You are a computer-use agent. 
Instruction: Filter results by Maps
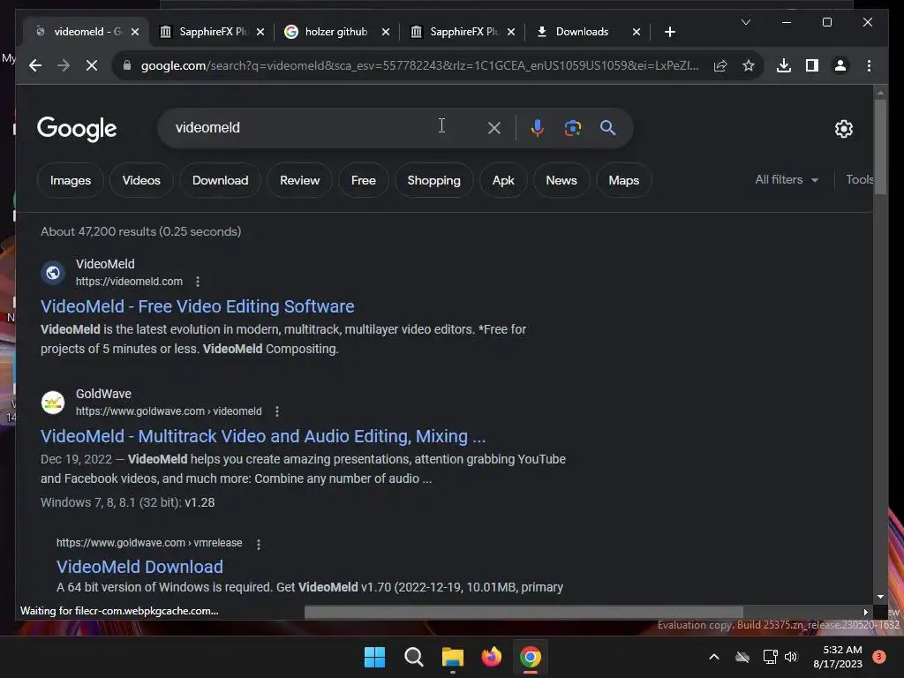(x=624, y=180)
